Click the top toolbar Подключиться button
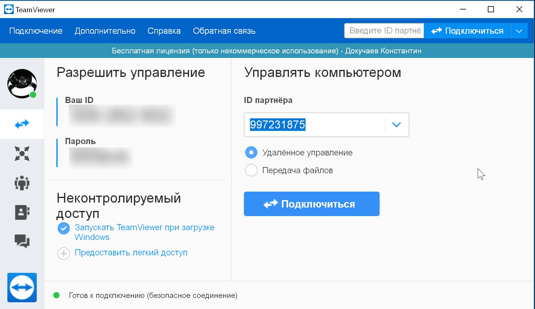The width and height of the screenshot is (535, 309). 467,31
